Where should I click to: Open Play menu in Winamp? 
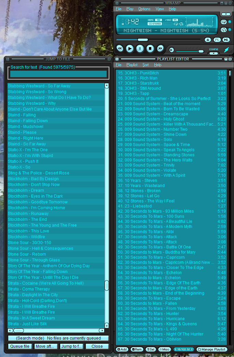pos(130,9)
